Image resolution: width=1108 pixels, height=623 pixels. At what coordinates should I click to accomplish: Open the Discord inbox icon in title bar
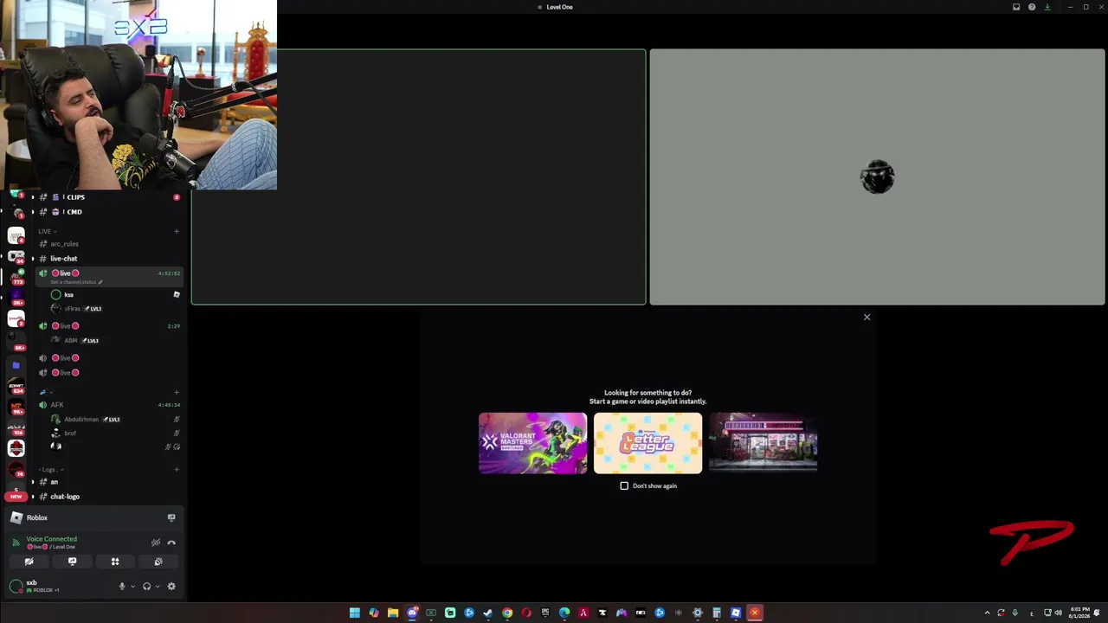1016,7
